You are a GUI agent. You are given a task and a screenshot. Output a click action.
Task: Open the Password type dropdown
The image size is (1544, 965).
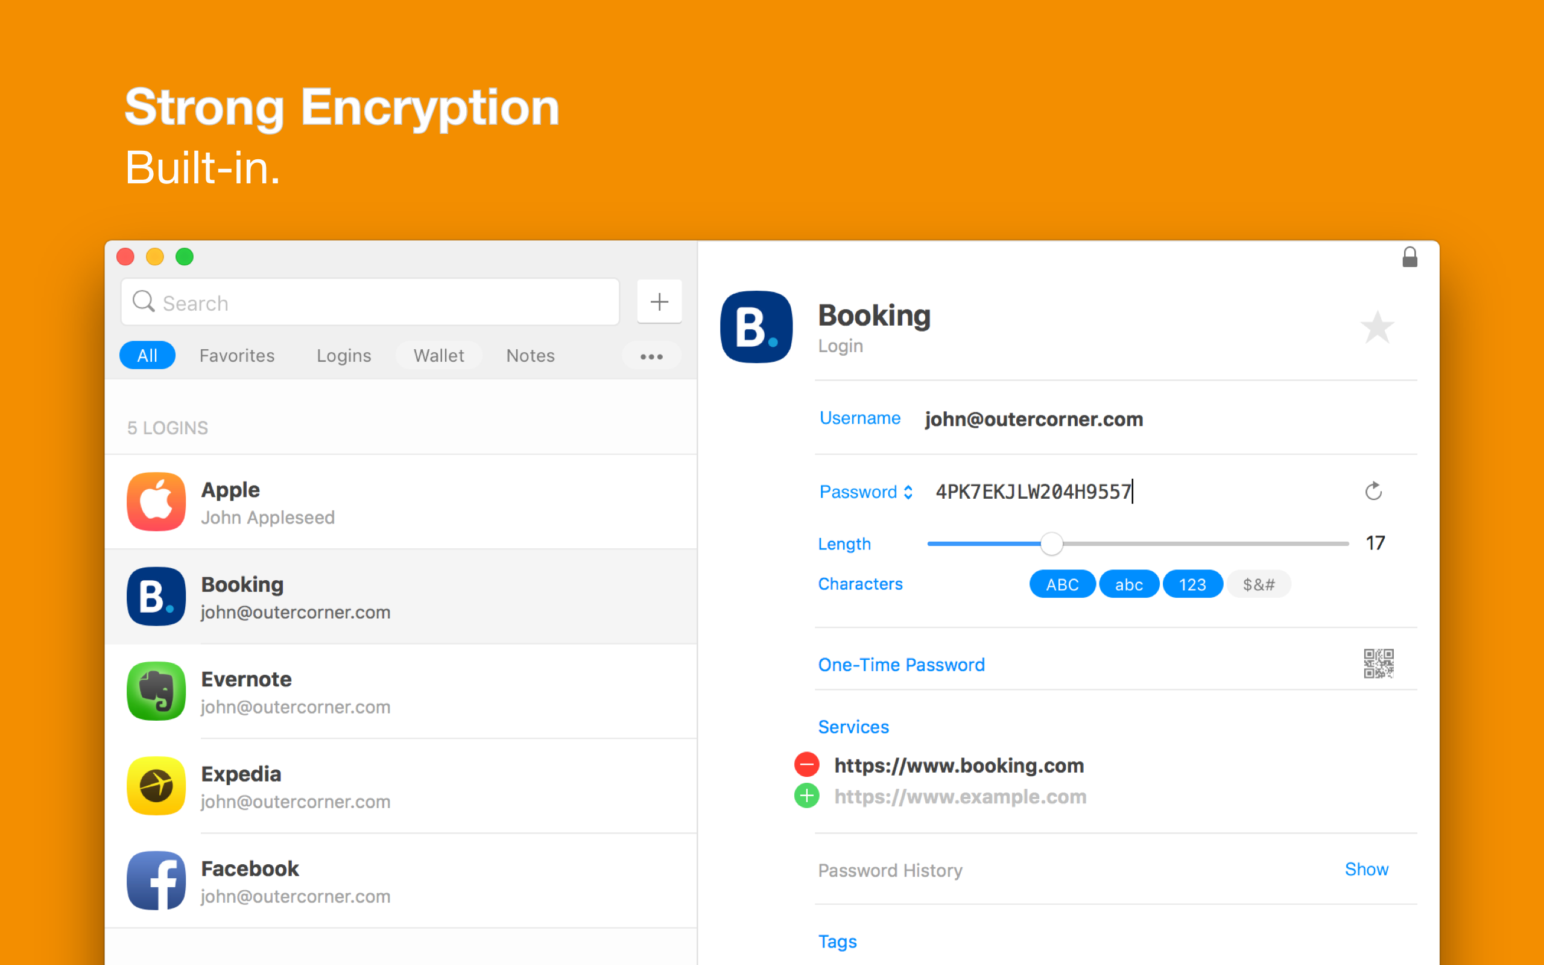click(866, 492)
